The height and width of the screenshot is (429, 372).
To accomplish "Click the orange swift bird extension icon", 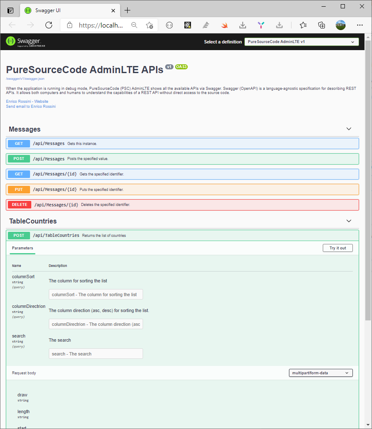I will pyautogui.click(x=224, y=25).
